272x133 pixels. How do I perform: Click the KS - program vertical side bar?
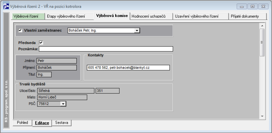(x=6, y=70)
